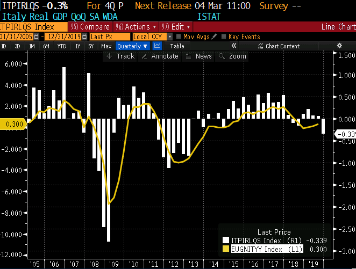Open chart settings gear icon
This screenshot has height=269, width=356.
[x=339, y=46]
